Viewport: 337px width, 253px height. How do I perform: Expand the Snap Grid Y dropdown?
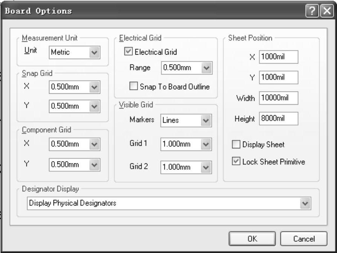click(x=75, y=106)
